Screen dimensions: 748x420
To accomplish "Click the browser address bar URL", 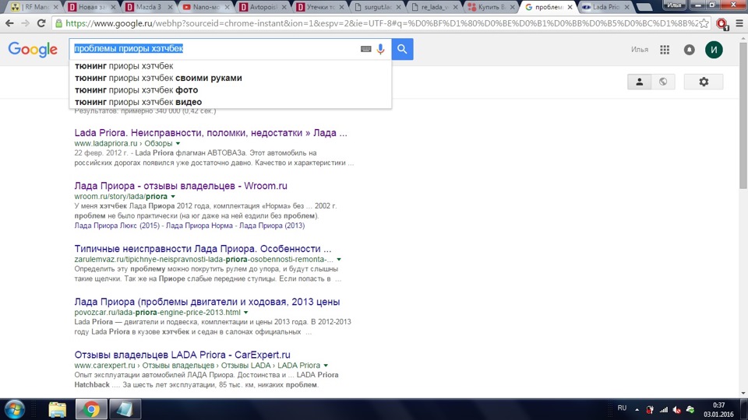I will click(x=382, y=23).
